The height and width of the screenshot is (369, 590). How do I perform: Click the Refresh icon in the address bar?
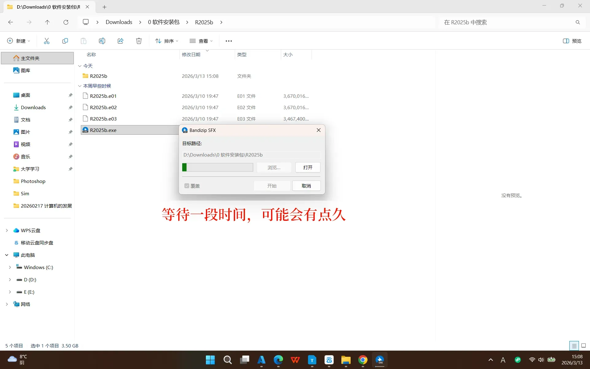[x=65, y=22]
